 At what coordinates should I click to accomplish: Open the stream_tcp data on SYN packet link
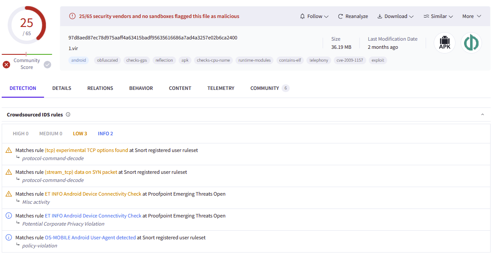(x=81, y=172)
